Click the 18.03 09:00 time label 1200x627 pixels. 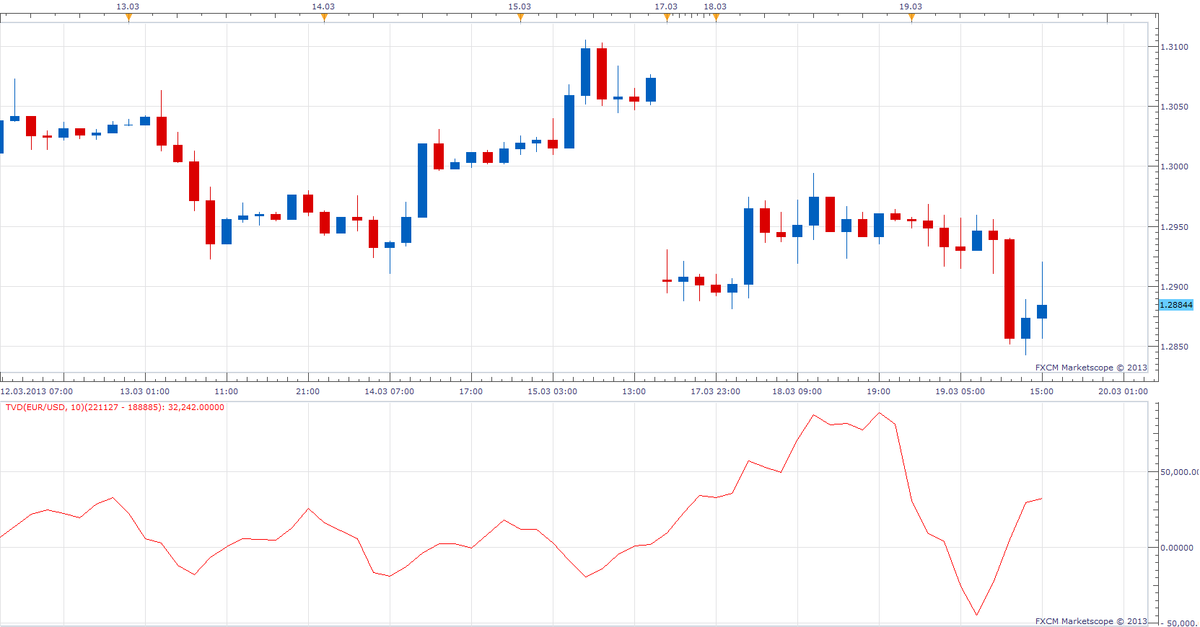click(797, 391)
